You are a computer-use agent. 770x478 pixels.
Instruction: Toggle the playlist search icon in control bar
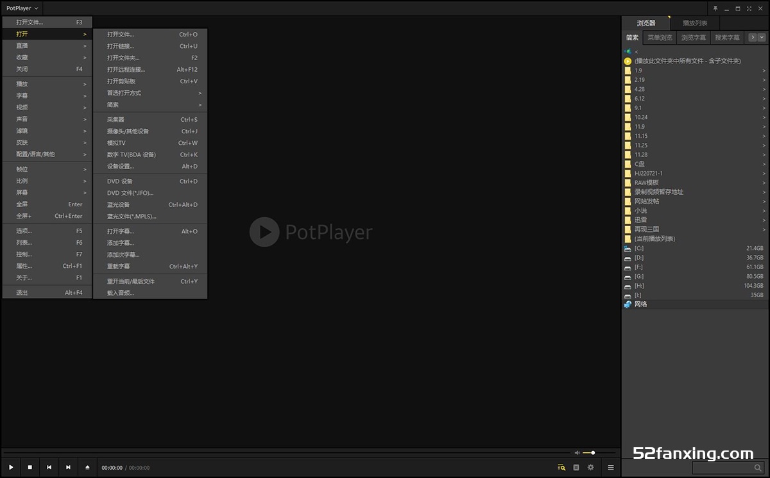[561, 468]
